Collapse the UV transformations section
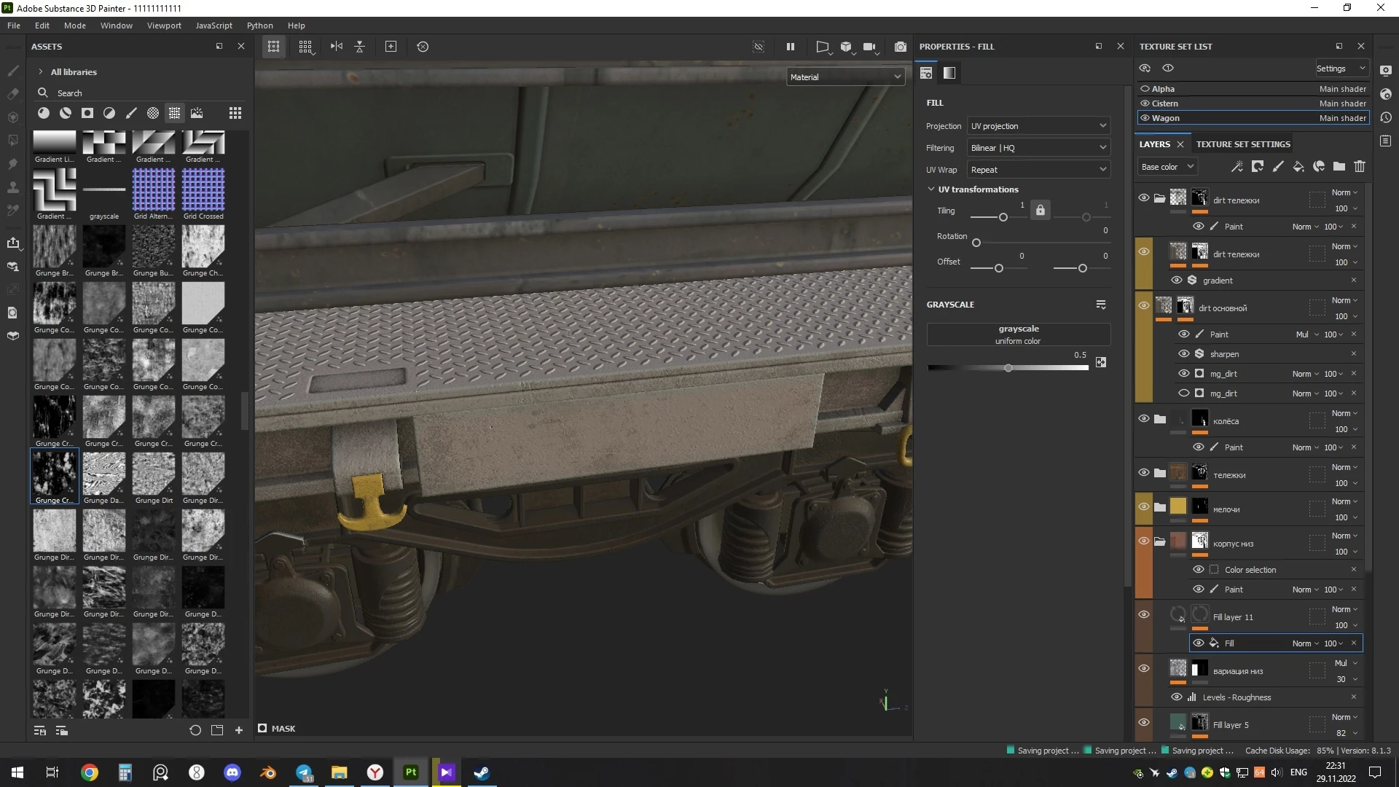Viewport: 1399px width, 787px height. pos(931,189)
